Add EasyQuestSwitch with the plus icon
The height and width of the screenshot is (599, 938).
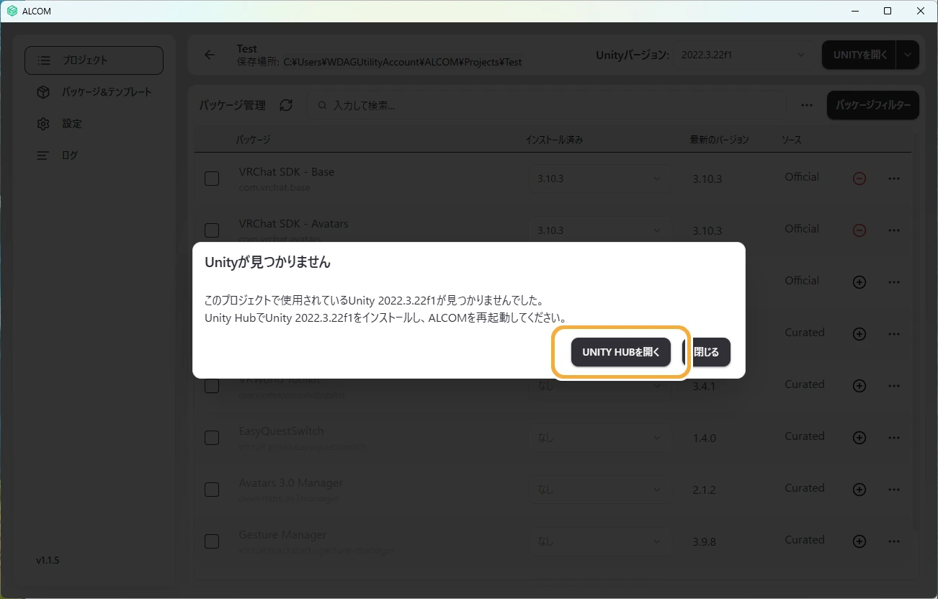859,438
